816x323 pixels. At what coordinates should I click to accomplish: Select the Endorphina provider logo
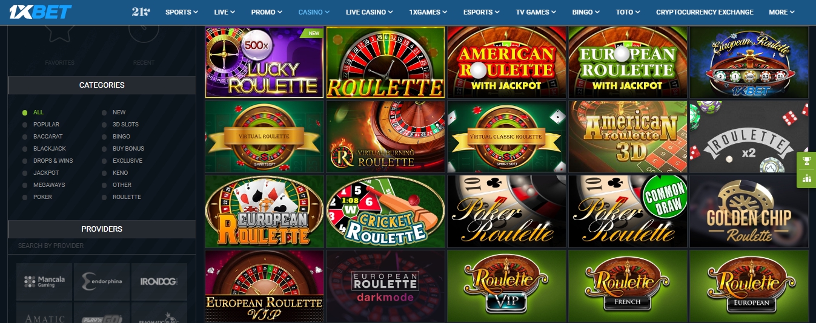102,281
